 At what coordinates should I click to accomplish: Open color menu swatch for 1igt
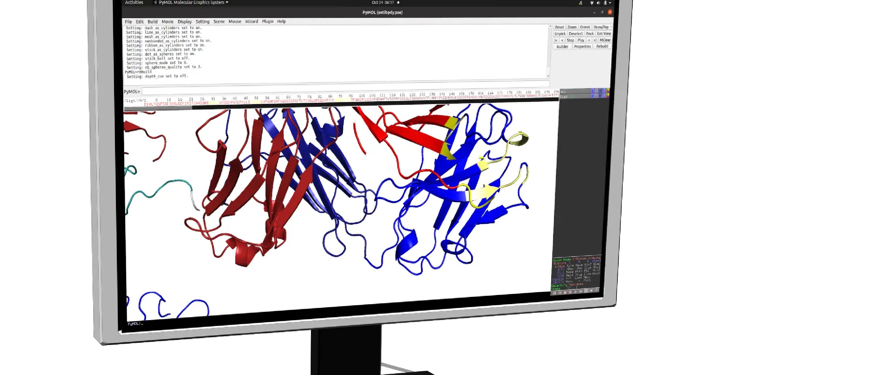pyautogui.click(x=608, y=96)
